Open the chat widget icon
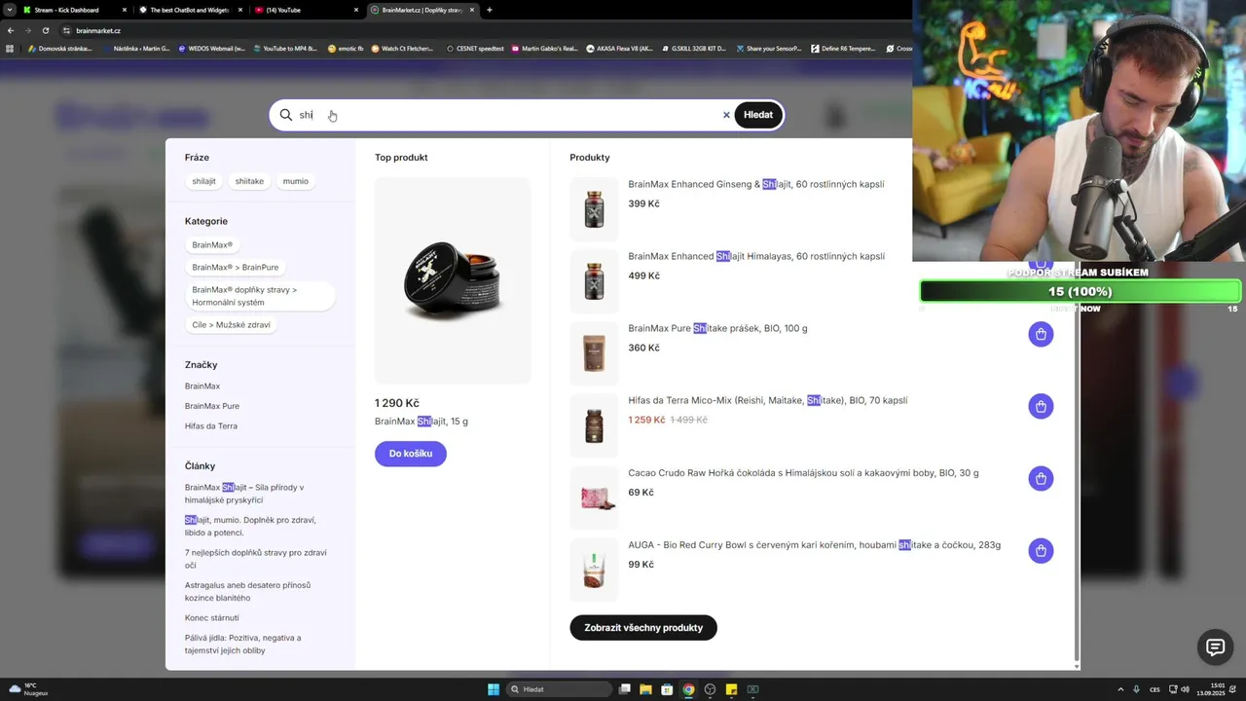The height and width of the screenshot is (701, 1246). coord(1215,647)
